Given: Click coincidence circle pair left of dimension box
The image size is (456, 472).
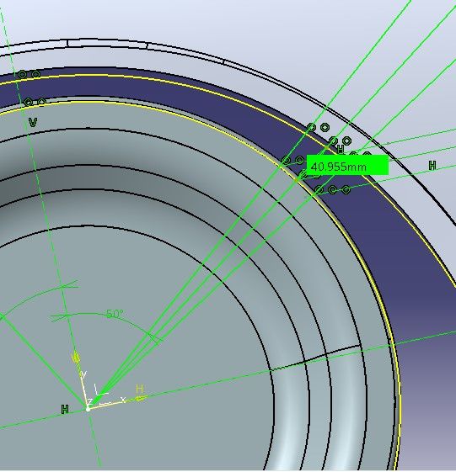Looking at the screenshot, I should click(x=292, y=161).
